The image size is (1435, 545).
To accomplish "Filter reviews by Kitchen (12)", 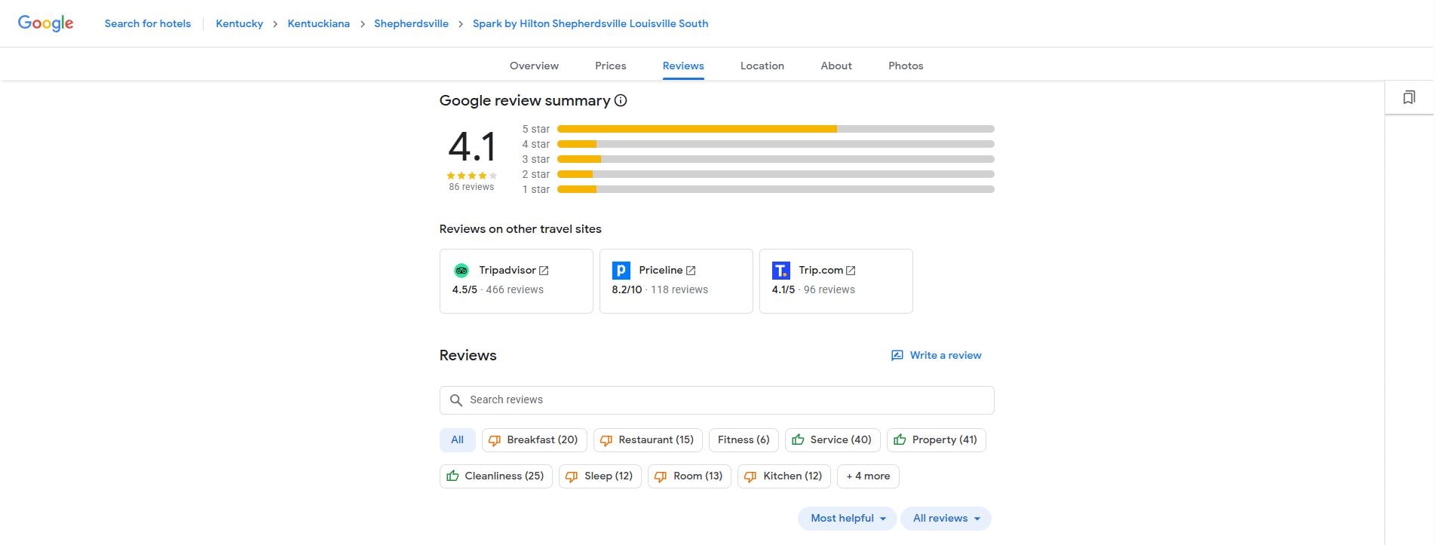I will 784,476.
